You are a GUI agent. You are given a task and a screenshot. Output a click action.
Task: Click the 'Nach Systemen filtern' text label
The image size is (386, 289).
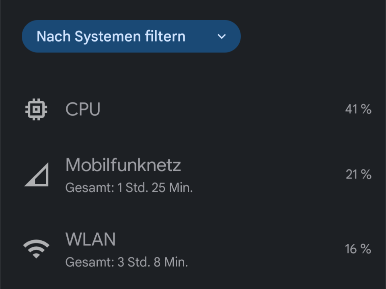pyautogui.click(x=111, y=36)
